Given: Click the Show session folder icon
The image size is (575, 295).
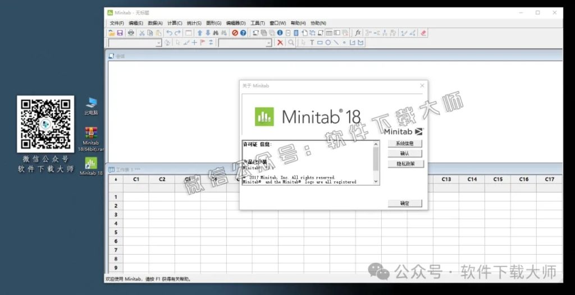Looking at the screenshot, I should coord(255,33).
